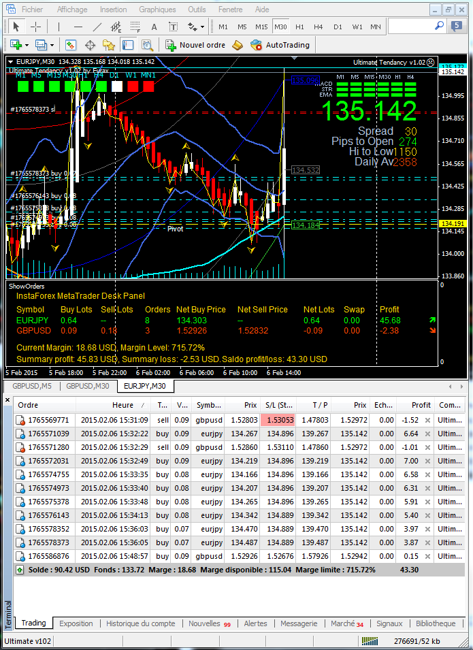Click the x closing the Terminal panel
The width and height of the screenshot is (473, 650).
click(x=7, y=400)
